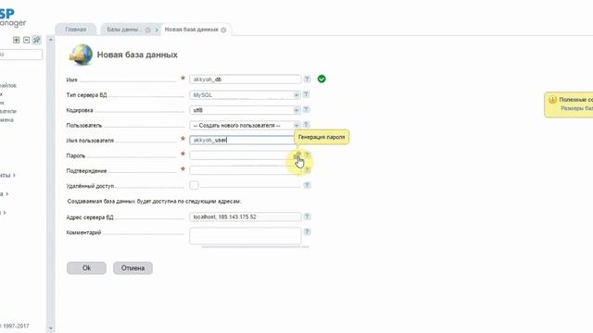Close the Базы данных tab

(x=148, y=30)
